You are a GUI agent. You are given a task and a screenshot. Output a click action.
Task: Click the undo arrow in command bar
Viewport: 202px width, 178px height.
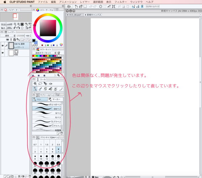pos(91,6)
